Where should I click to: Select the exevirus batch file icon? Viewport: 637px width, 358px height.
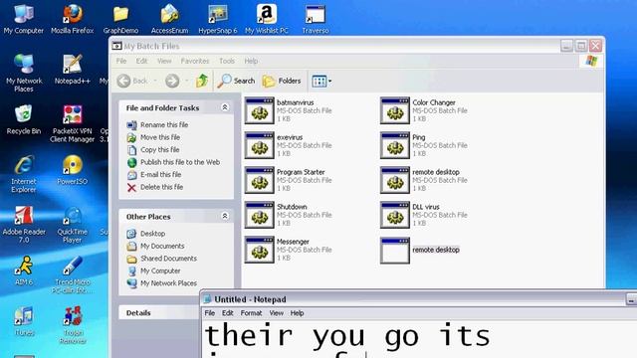click(260, 145)
